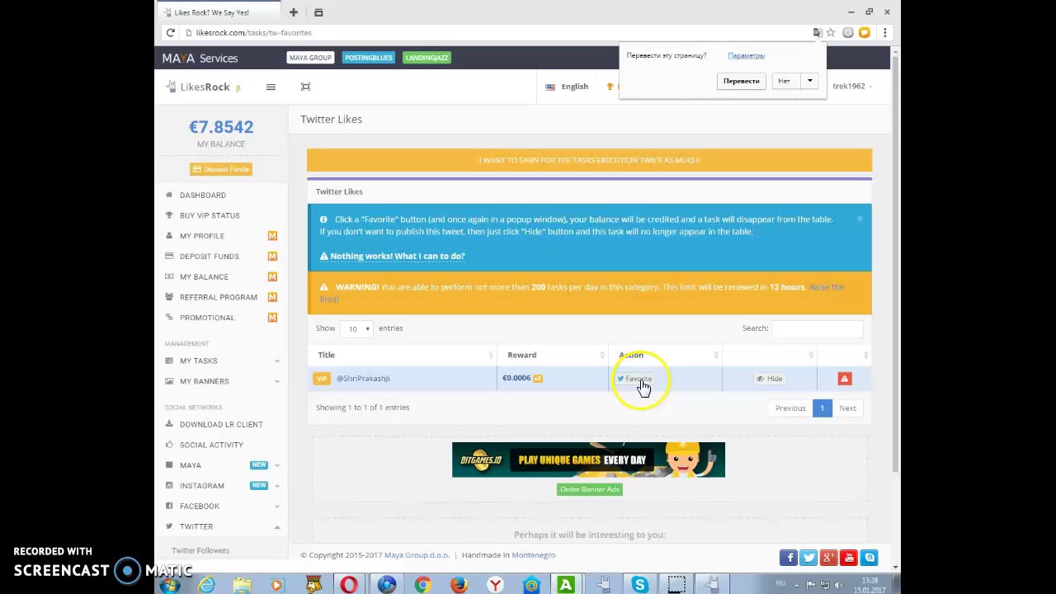Open the entries-per-page dropdown
This screenshot has width=1056, height=594.
356,328
